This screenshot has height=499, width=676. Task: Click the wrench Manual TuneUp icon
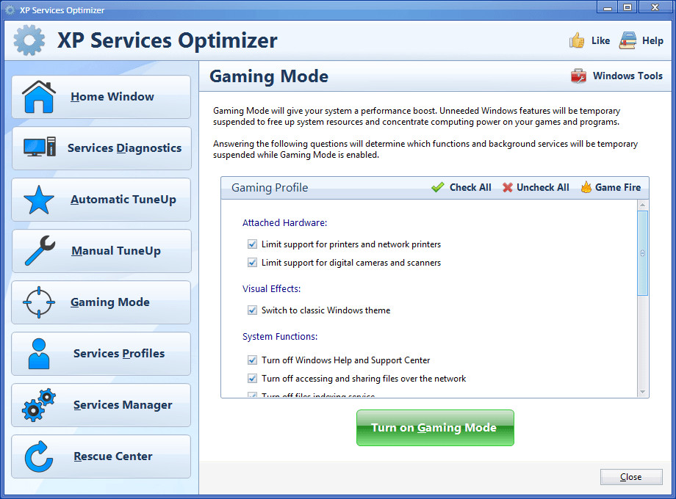40,250
